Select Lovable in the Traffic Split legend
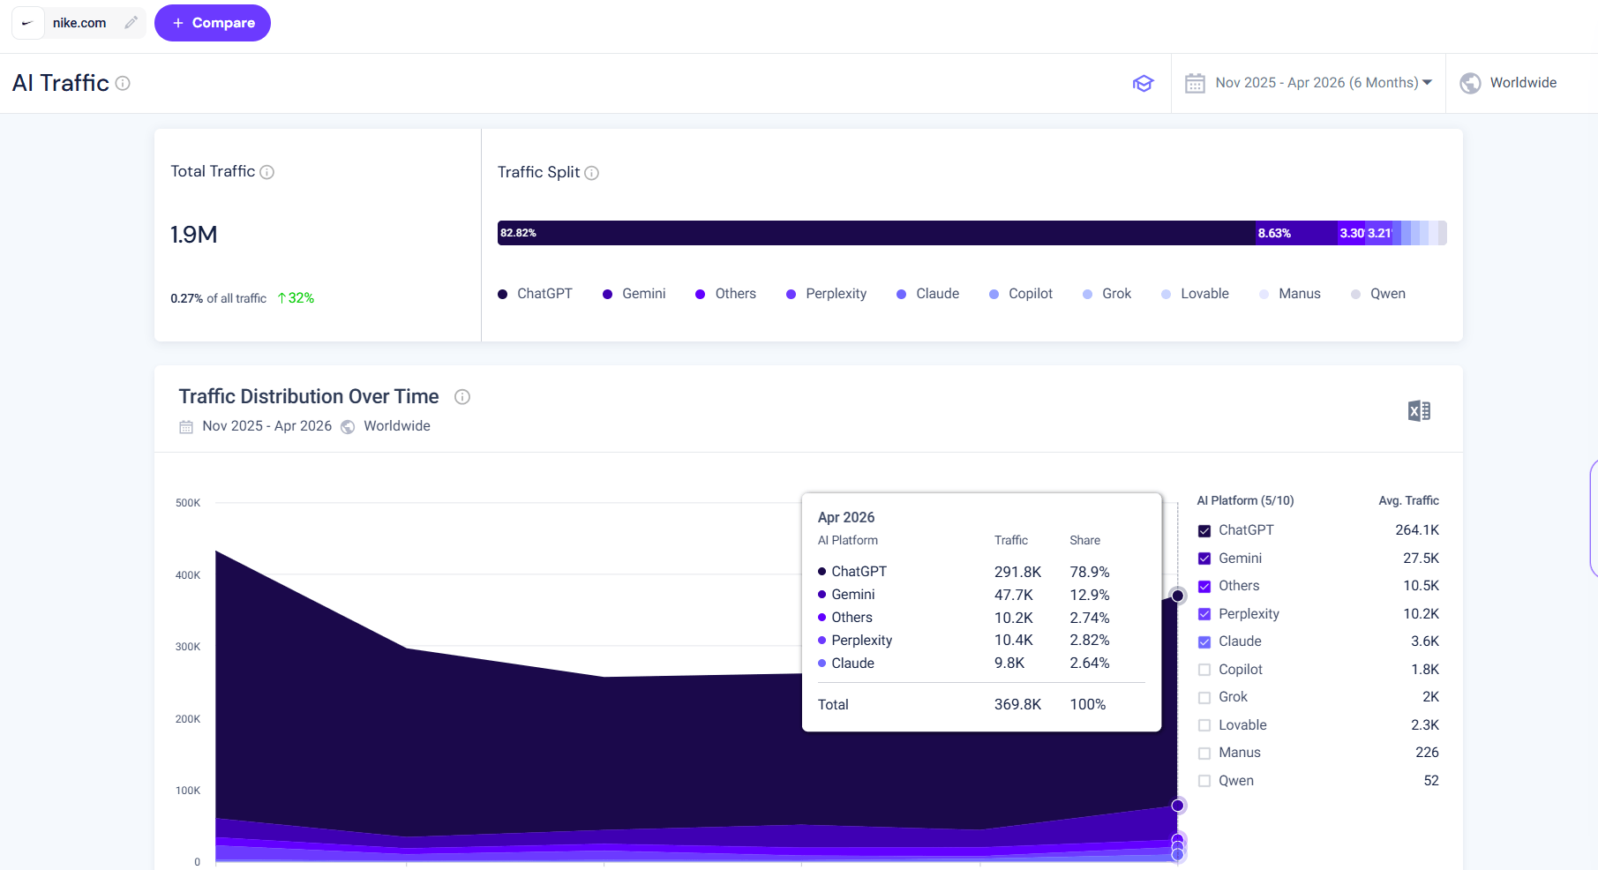The height and width of the screenshot is (870, 1598). pos(1195,294)
